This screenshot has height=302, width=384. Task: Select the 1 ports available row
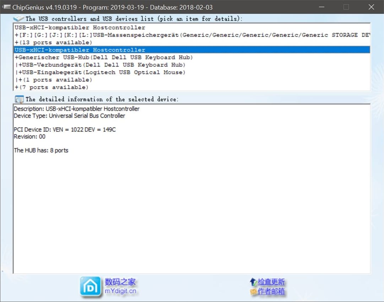click(x=192, y=80)
